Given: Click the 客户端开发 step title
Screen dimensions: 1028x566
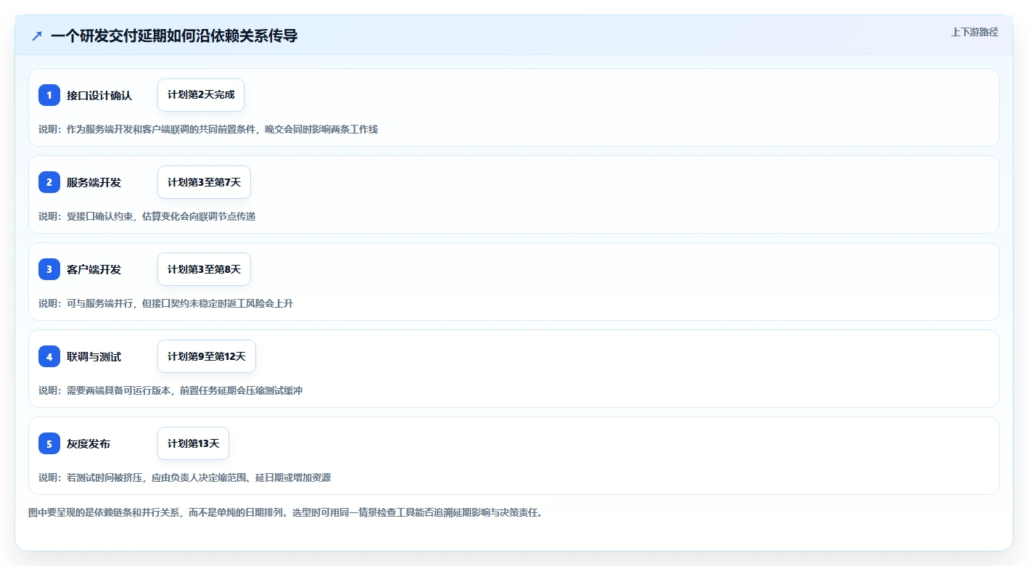Looking at the screenshot, I should click(94, 269).
